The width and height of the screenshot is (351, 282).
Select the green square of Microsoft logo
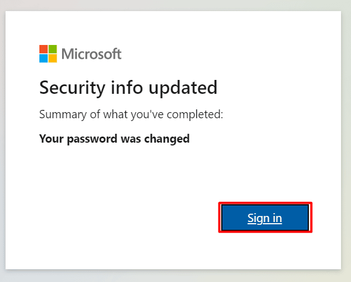[x=53, y=49]
